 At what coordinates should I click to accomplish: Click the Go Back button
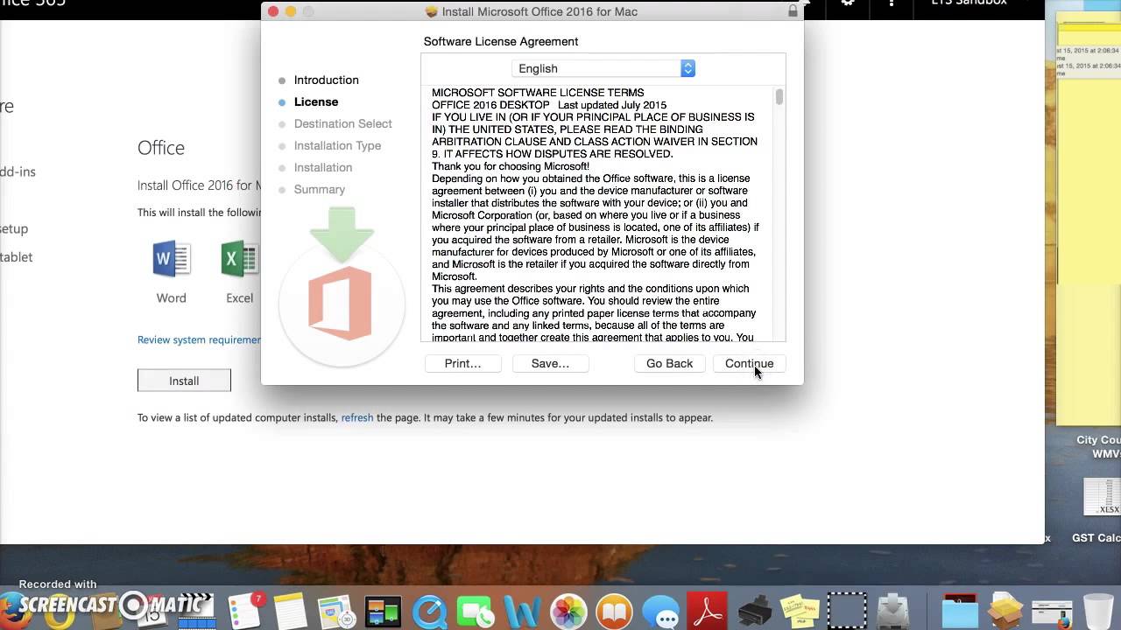pos(669,363)
